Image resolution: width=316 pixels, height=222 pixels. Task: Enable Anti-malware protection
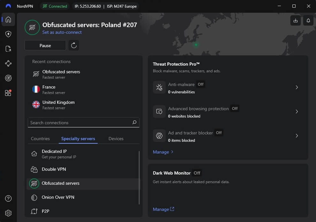[x=200, y=84]
